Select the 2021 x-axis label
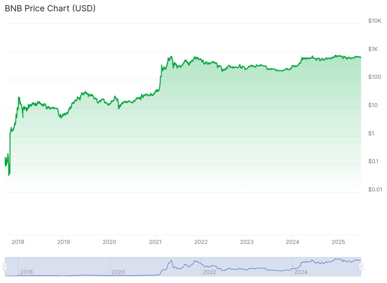This screenshot has height=283, width=387. coord(155,242)
